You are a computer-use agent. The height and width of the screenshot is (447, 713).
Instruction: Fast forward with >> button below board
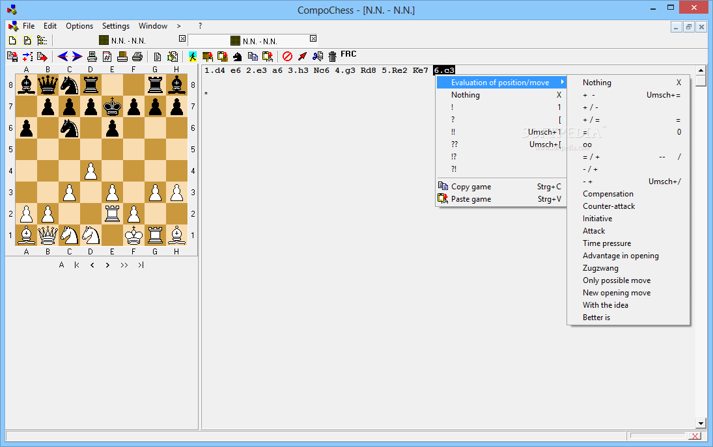tap(124, 265)
